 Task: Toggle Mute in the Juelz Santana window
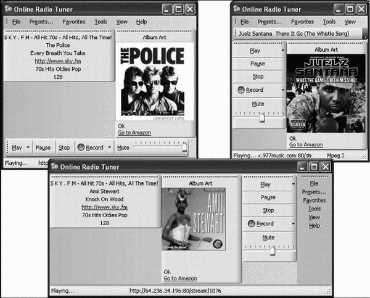click(x=258, y=104)
